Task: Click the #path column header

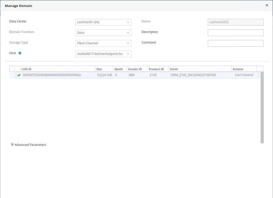Action: click(120, 69)
